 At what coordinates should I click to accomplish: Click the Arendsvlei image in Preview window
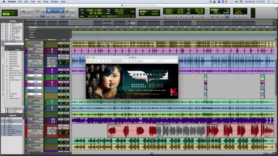(x=132, y=81)
